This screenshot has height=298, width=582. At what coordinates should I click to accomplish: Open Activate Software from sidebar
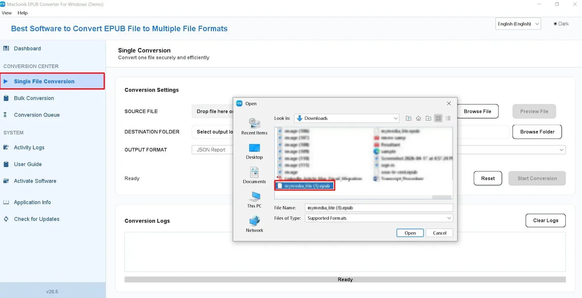point(35,181)
